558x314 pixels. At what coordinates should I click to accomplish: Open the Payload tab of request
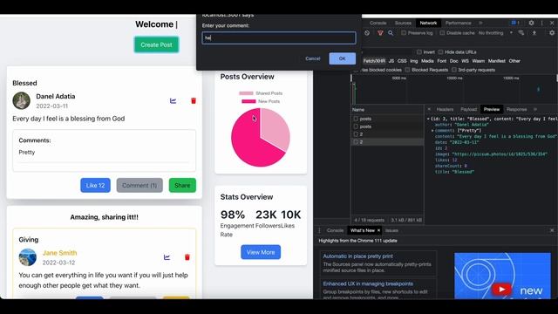click(469, 109)
